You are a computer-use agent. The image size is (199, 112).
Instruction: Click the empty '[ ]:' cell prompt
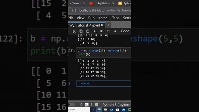(x=72, y=83)
